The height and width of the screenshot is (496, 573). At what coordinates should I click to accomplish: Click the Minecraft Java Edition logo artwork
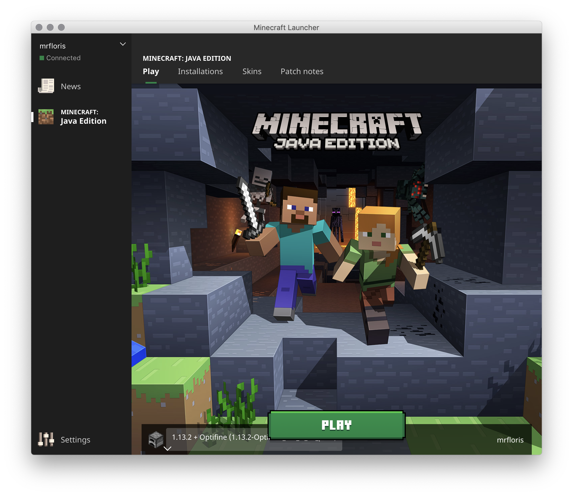coord(337,131)
